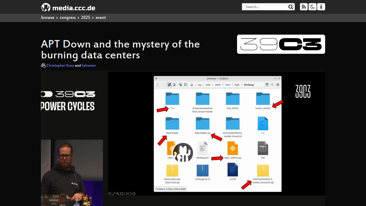The width and height of the screenshot is (366, 206).
Task: Toggle dark mode with moon icon
Action: tap(312, 7)
